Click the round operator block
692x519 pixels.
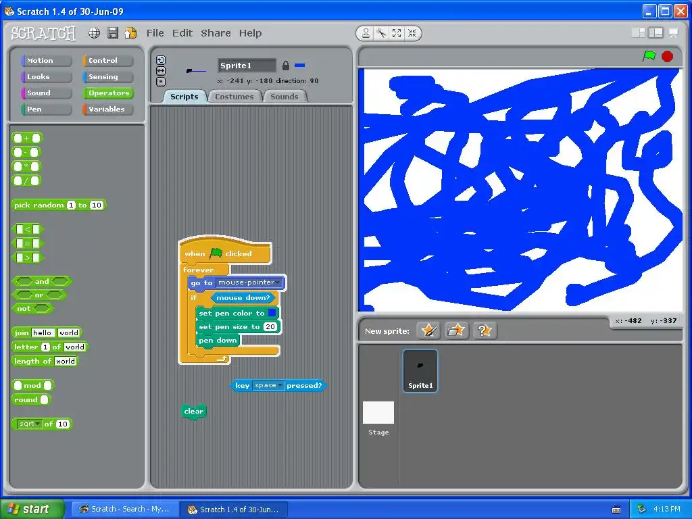31,400
